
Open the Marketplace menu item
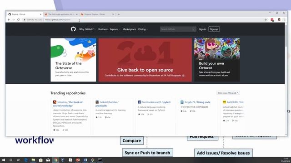[x=129, y=29]
